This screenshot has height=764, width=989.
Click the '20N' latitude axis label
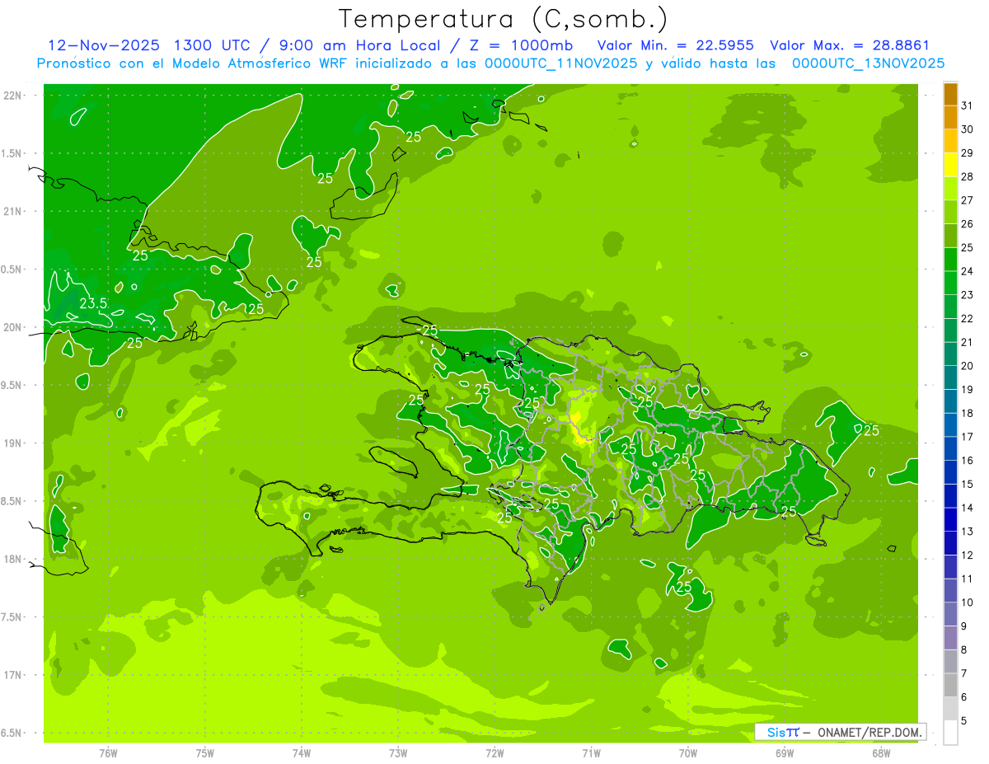(x=12, y=327)
